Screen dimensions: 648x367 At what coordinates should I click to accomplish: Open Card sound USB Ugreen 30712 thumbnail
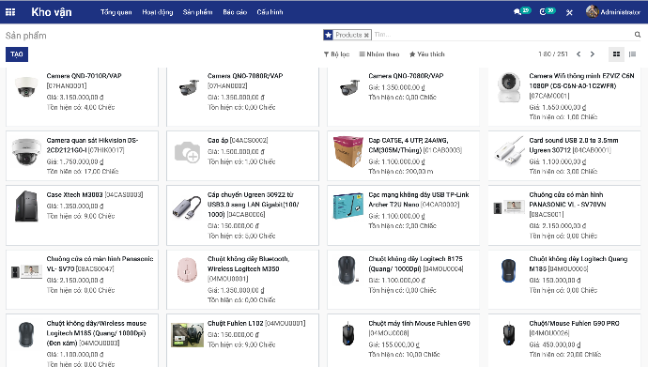pyautogui.click(x=509, y=151)
